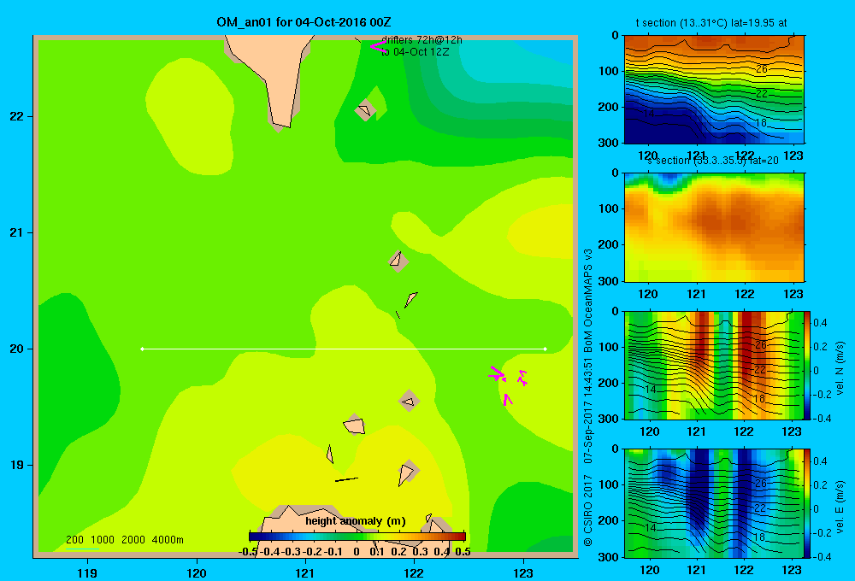
Task: Open the northward velocity section panel
Action: 714,365
